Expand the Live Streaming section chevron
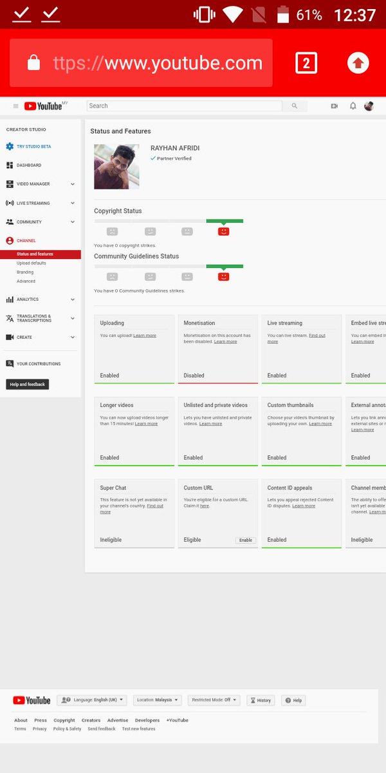Screen dimensions: 386x773 73,203
